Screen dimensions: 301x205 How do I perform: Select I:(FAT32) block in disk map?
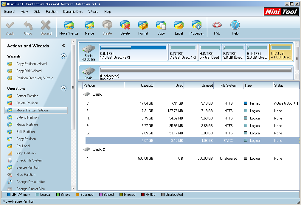pyautogui.click(x=281, y=53)
